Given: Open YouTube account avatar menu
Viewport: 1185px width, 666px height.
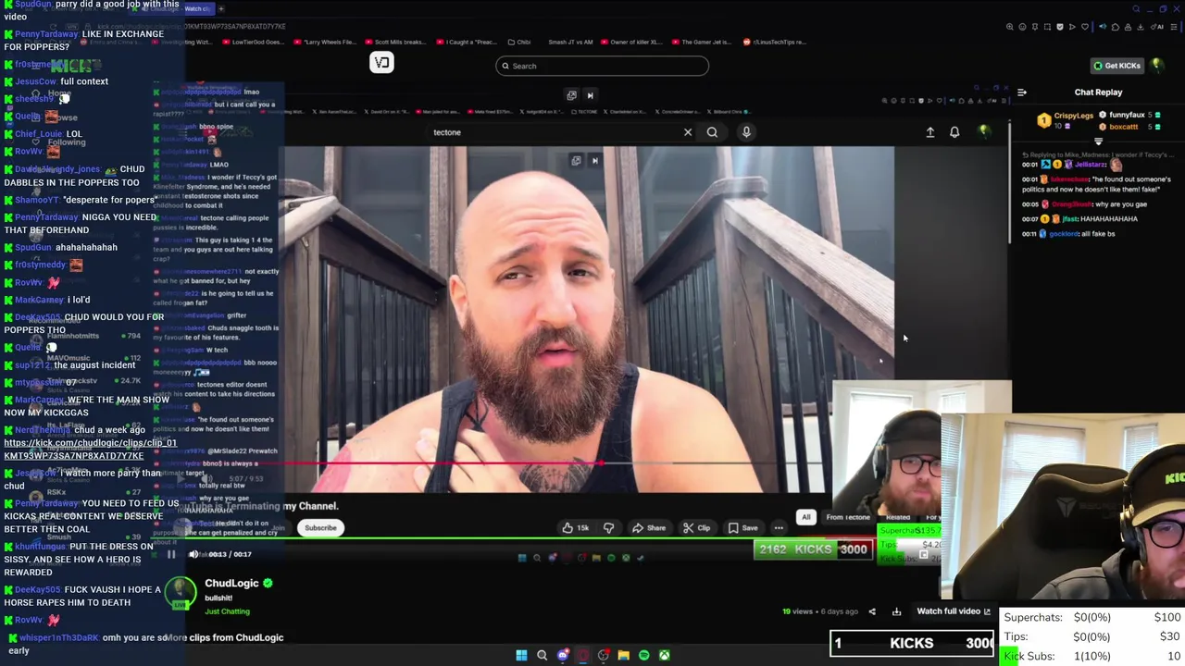Looking at the screenshot, I should click(984, 131).
